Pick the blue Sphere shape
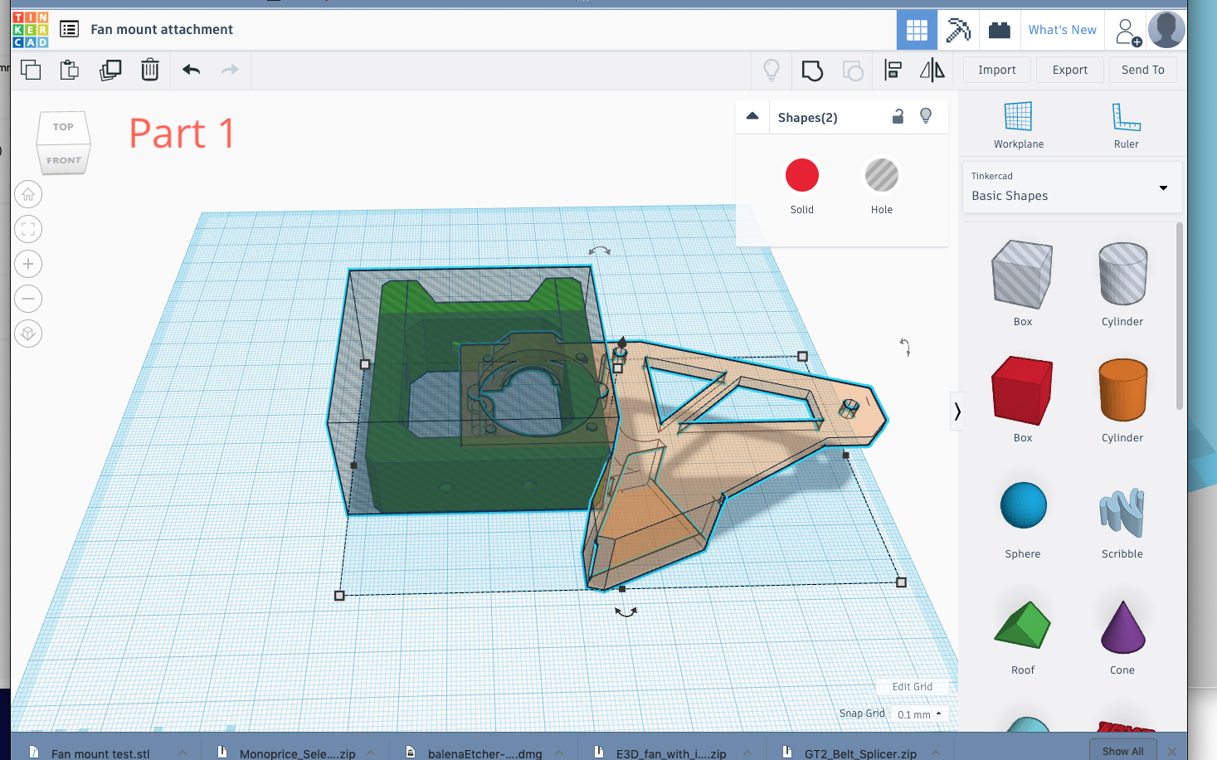 (1023, 505)
